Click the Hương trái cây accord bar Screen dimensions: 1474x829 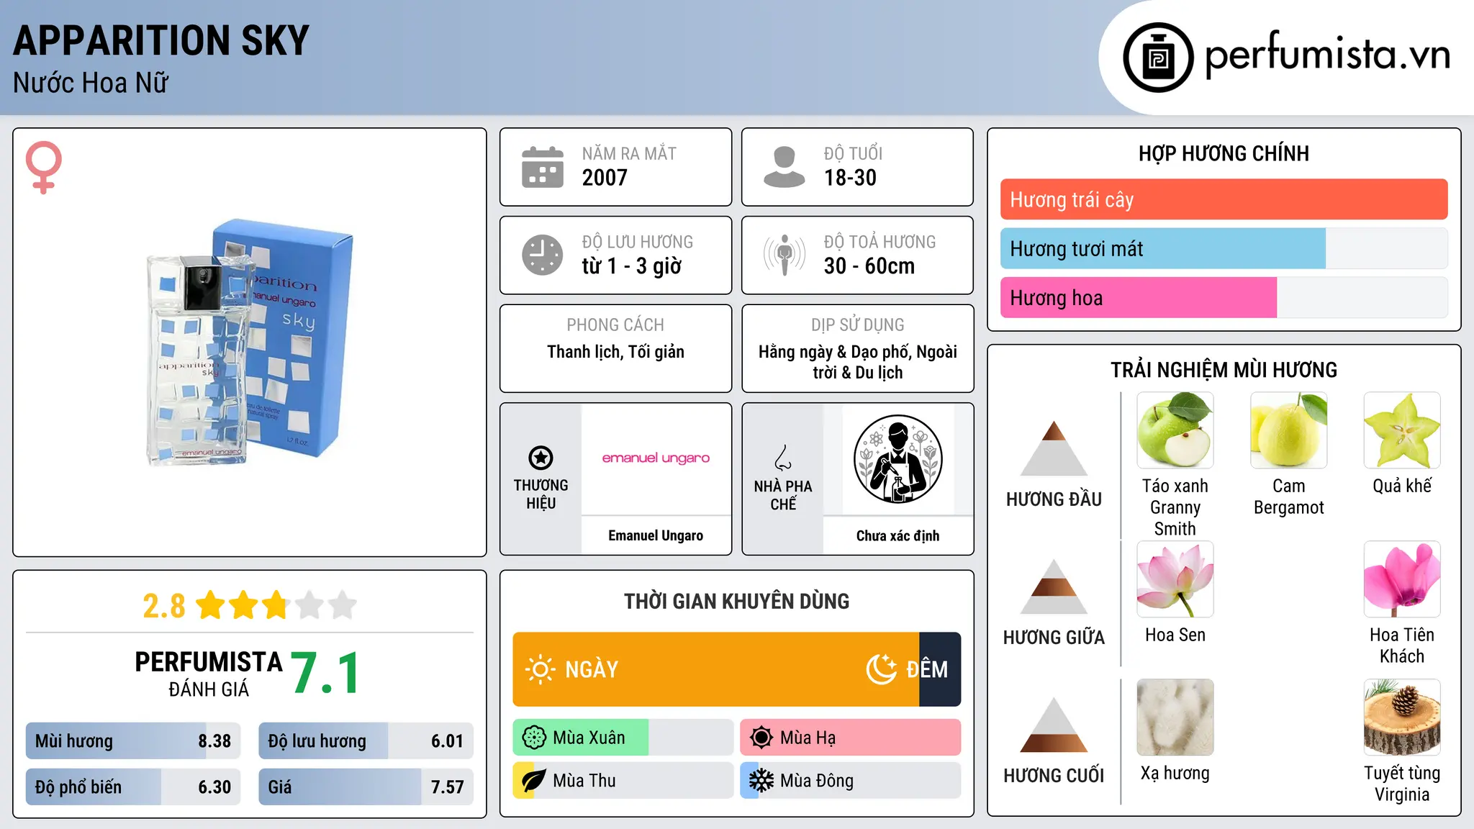1224,199
